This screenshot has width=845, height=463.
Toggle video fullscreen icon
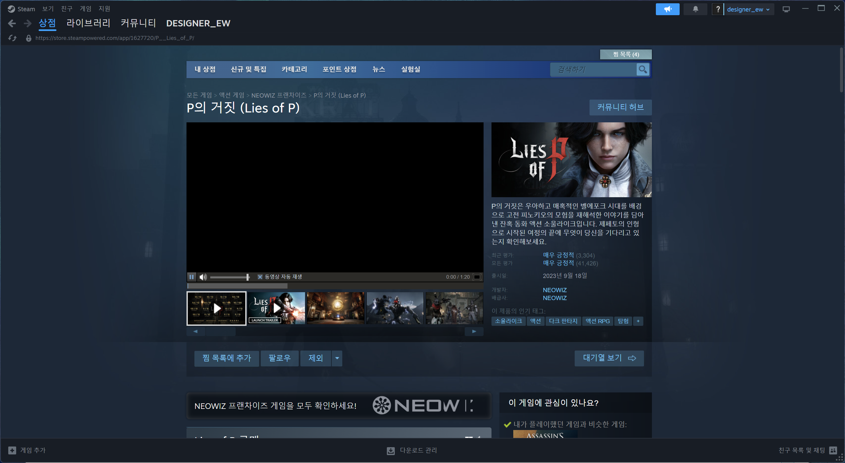click(x=477, y=277)
